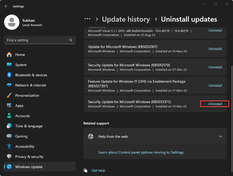Open the breadcrumb ellipsis menu
Screen dimensions: 233x176
87,19
